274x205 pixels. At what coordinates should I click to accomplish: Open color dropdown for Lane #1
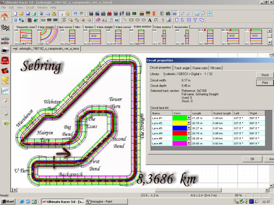coord(189,118)
